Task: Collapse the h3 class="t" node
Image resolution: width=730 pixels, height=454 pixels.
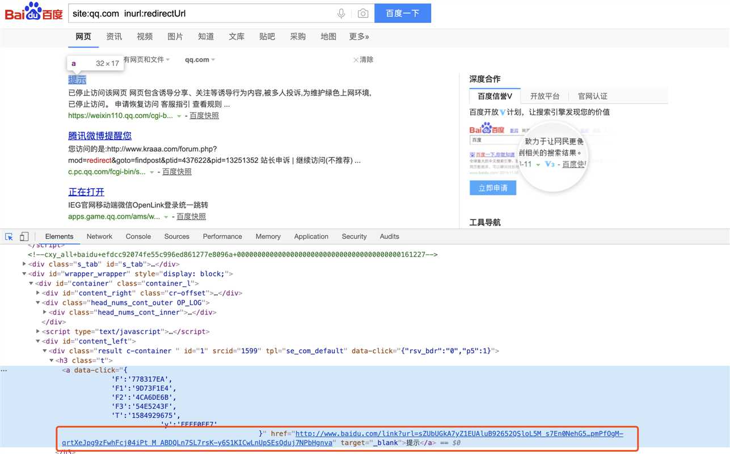Action: click(x=52, y=360)
